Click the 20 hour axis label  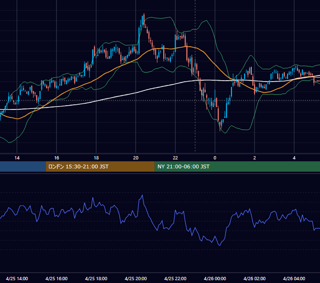(136, 158)
